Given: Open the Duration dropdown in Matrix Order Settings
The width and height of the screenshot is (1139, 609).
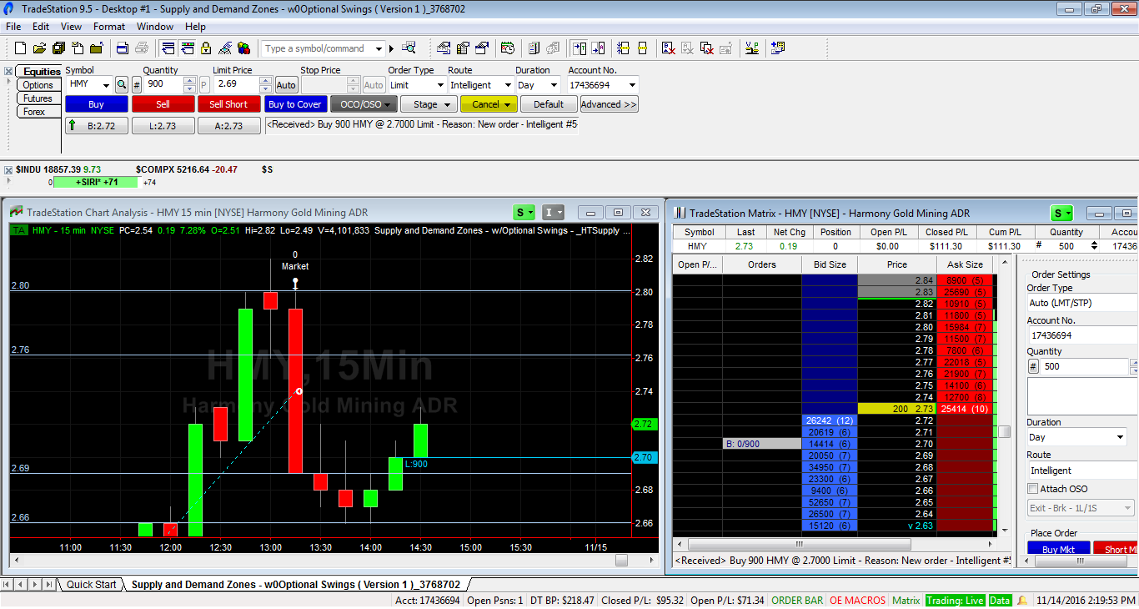Looking at the screenshot, I should pyautogui.click(x=1077, y=437).
